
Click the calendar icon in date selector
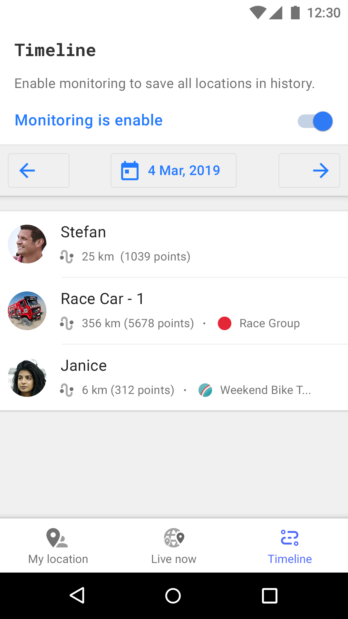pyautogui.click(x=130, y=171)
